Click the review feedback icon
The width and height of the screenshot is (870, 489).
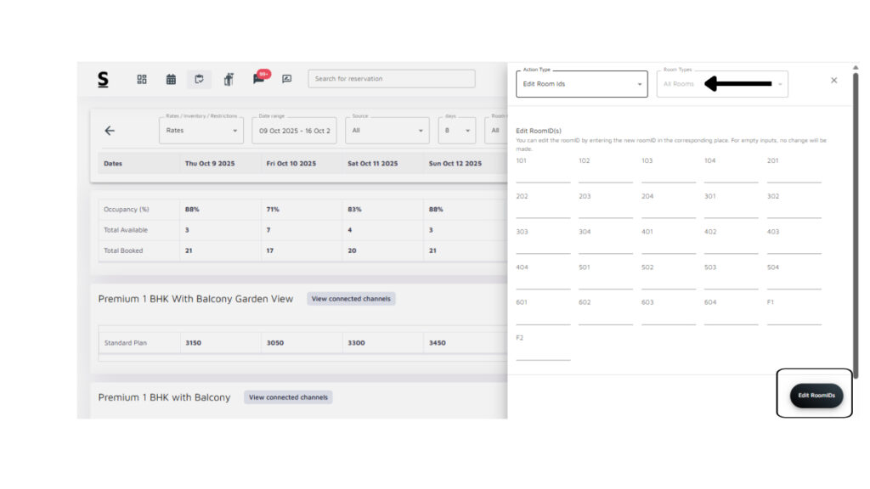pyautogui.click(x=287, y=79)
